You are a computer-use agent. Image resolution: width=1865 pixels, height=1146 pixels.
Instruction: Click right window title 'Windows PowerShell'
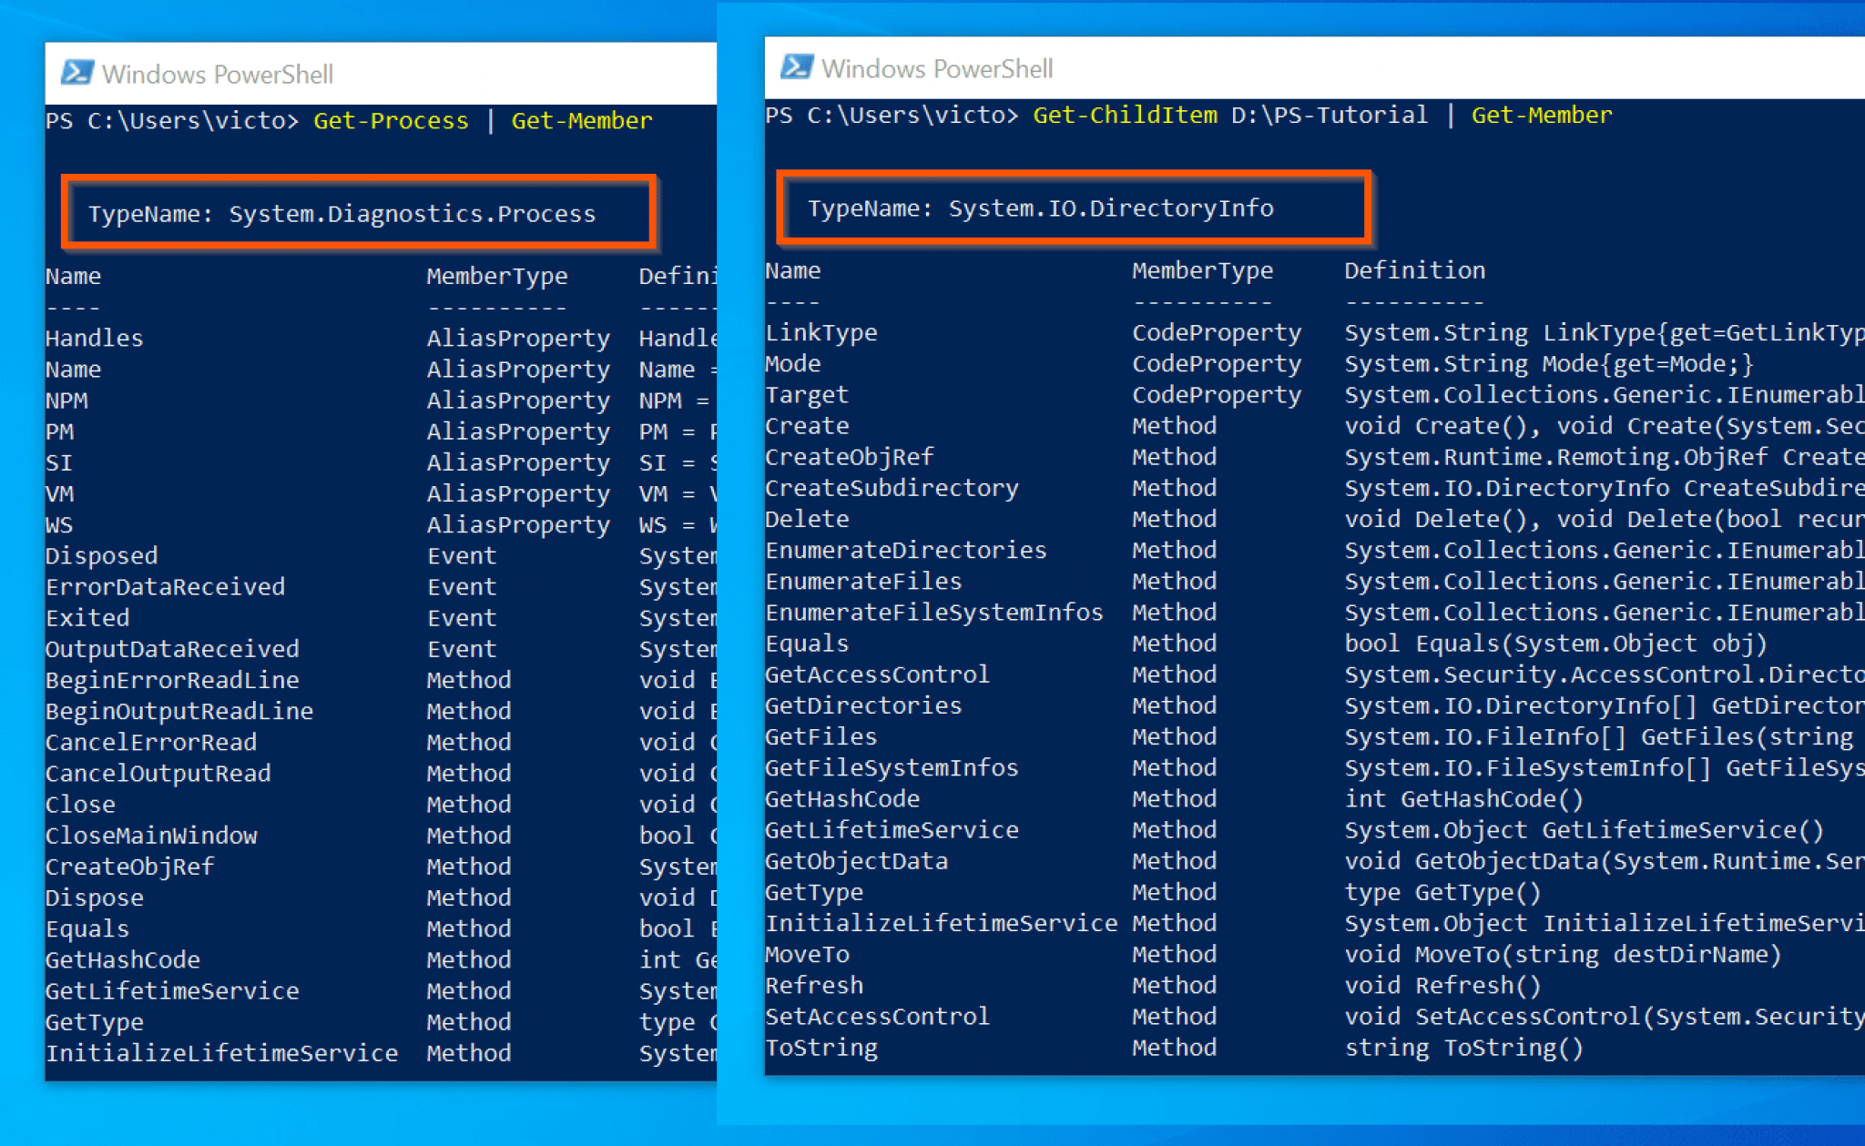click(937, 68)
